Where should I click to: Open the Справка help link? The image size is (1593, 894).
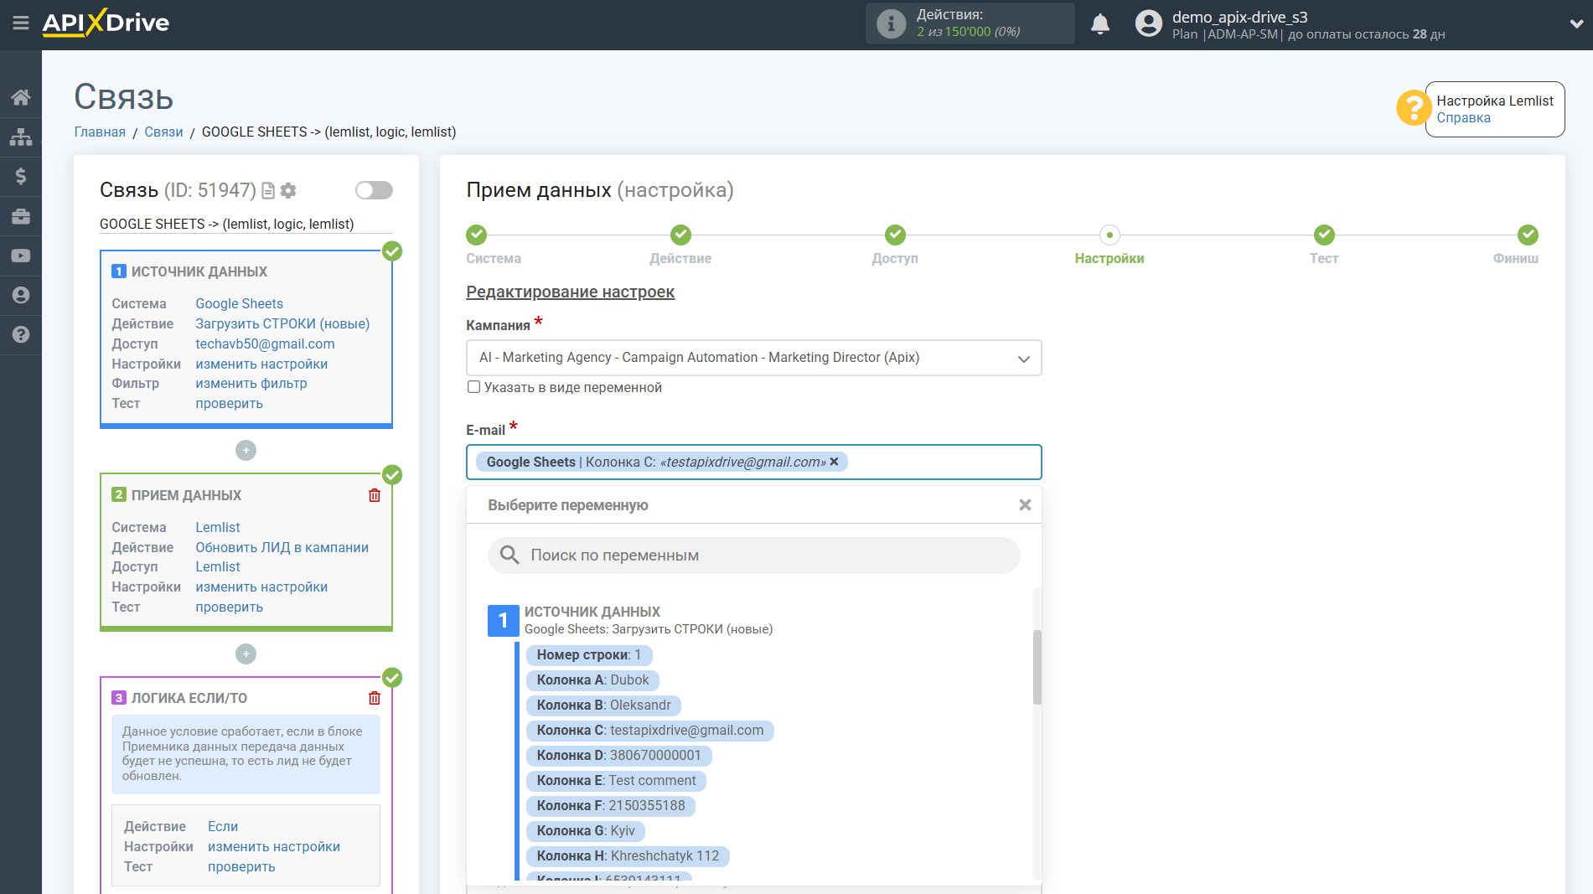click(1463, 117)
